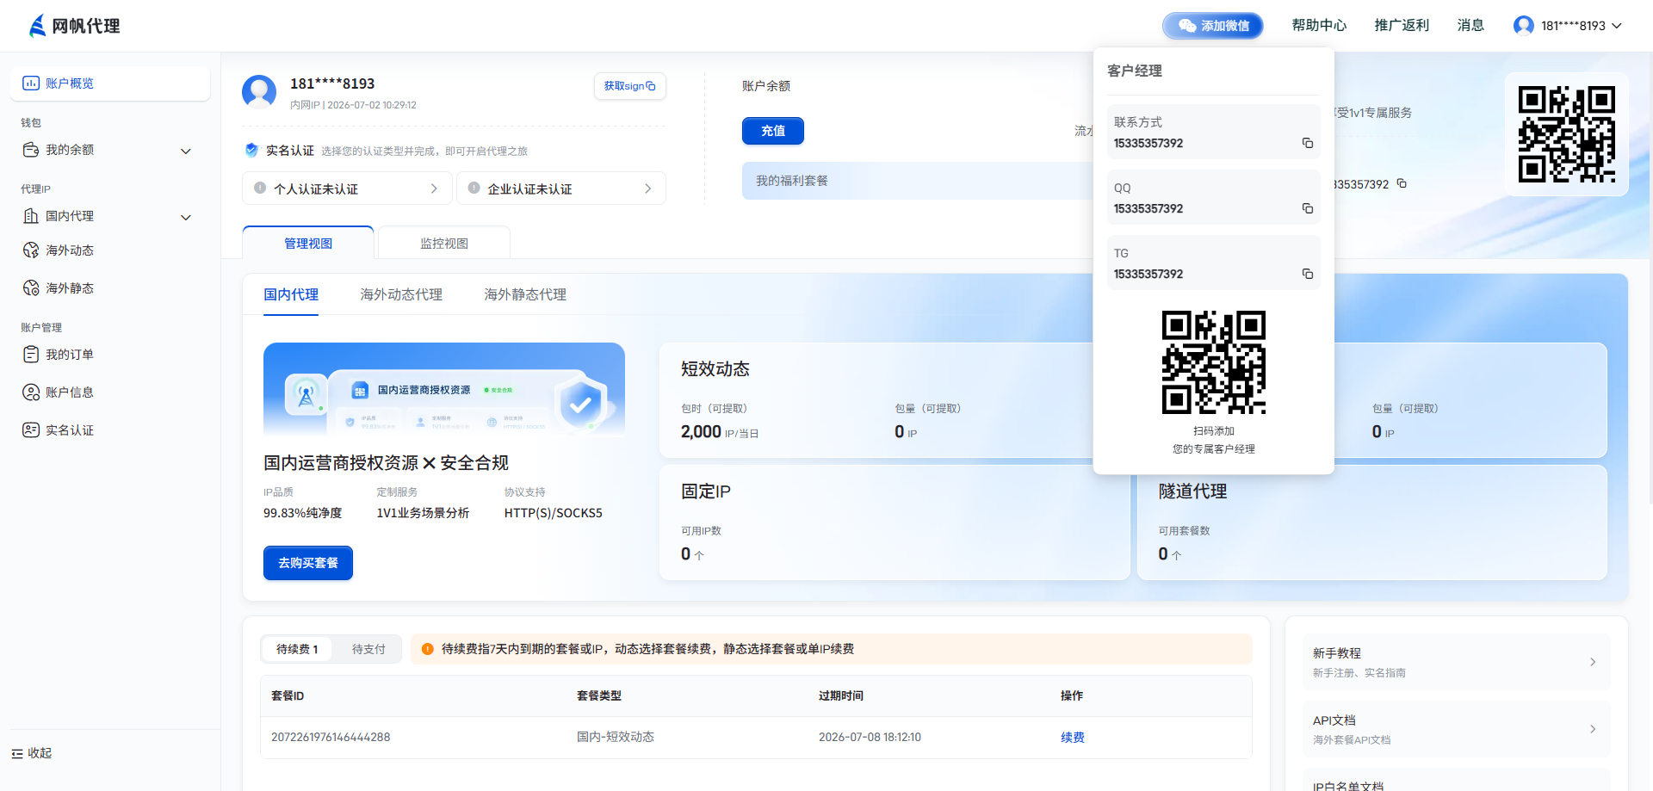
Task: Click 国内代理 building icon in sidebar
Action: (31, 216)
